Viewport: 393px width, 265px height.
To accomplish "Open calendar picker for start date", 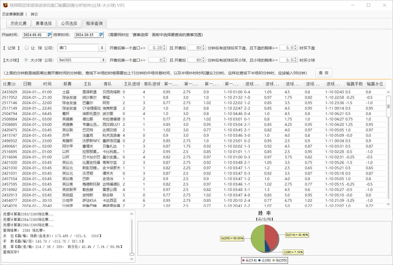I will click(49, 35).
